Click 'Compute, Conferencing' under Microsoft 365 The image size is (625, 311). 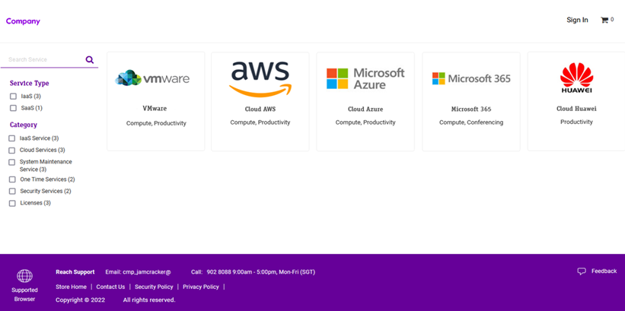[x=471, y=122]
